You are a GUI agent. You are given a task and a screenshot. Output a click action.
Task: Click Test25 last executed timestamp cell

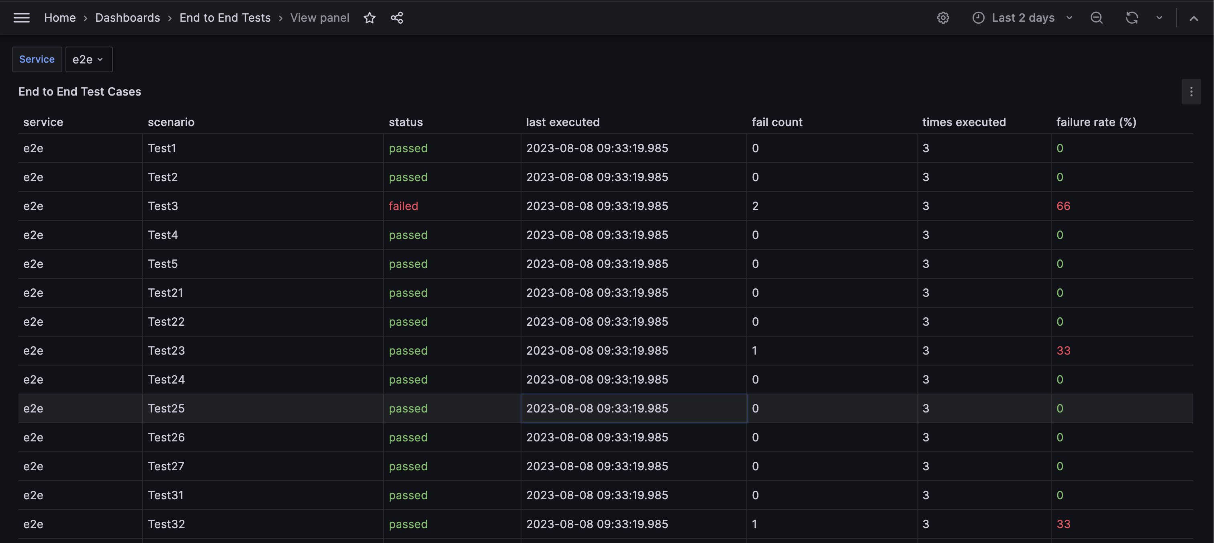597,408
